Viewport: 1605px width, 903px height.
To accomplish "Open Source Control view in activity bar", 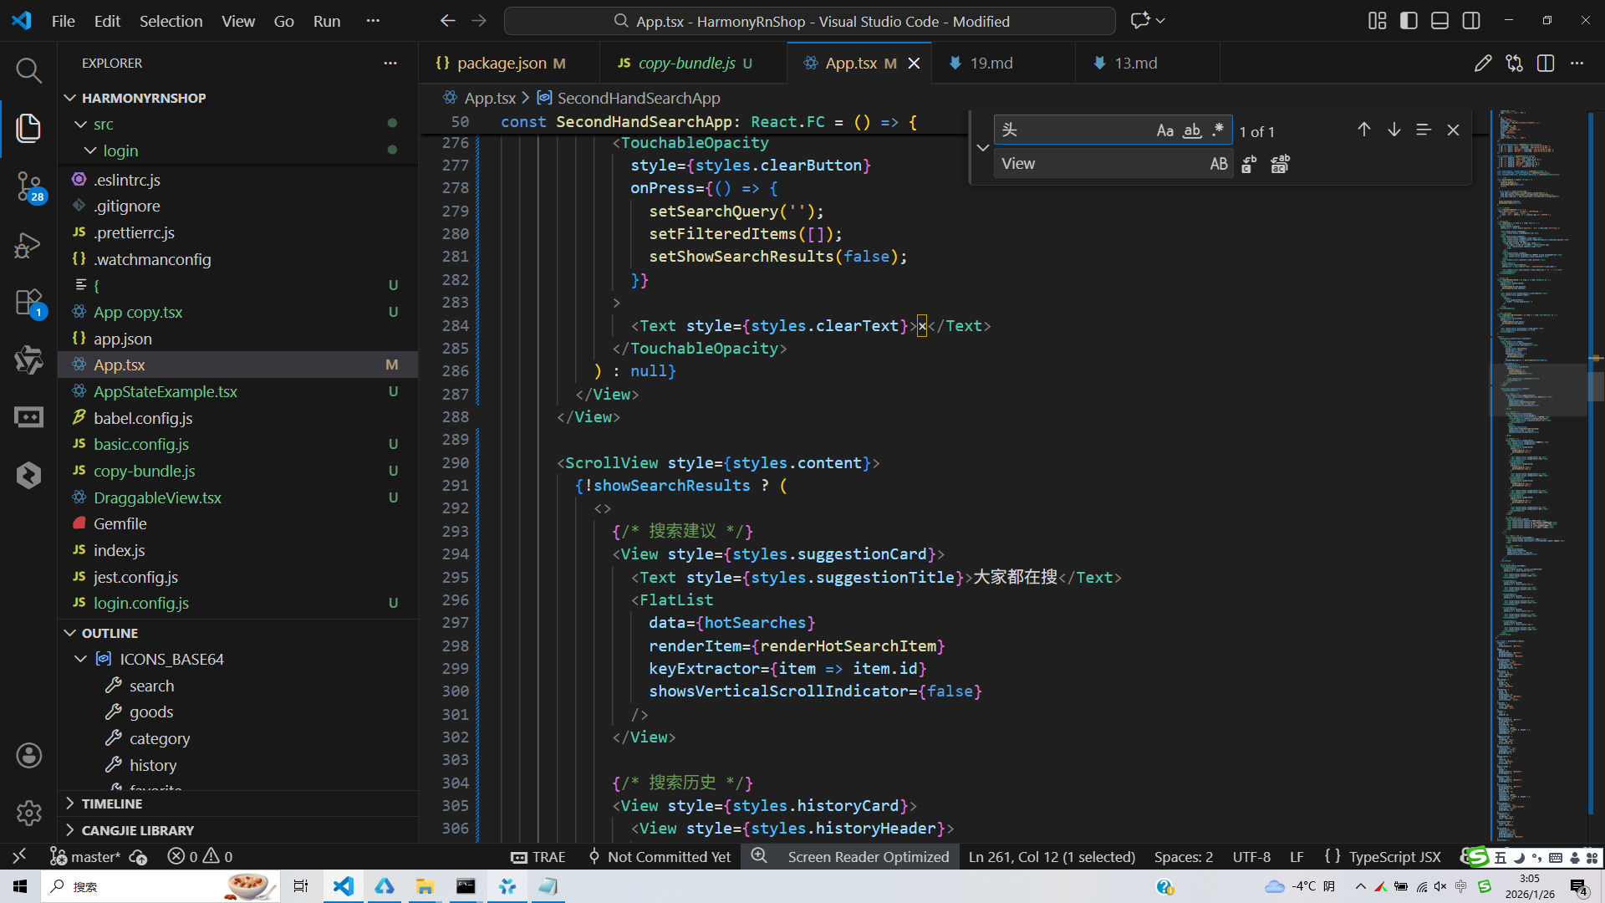I will [28, 186].
